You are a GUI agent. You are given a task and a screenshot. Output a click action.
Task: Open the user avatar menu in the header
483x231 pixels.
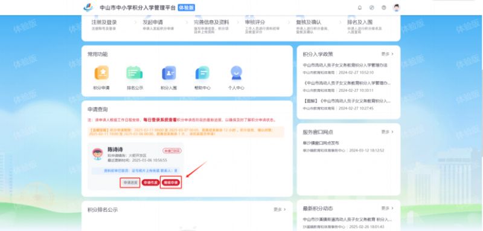click(x=397, y=8)
